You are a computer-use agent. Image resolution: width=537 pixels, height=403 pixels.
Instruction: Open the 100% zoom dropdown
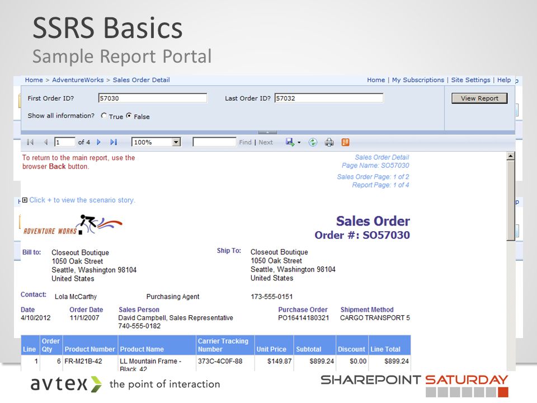pos(176,142)
